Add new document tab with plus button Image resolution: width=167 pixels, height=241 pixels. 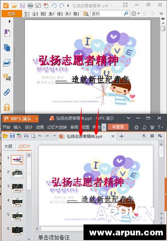(x=122, y=136)
